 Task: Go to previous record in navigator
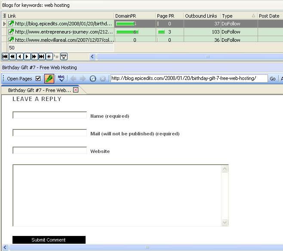(x=20, y=57)
